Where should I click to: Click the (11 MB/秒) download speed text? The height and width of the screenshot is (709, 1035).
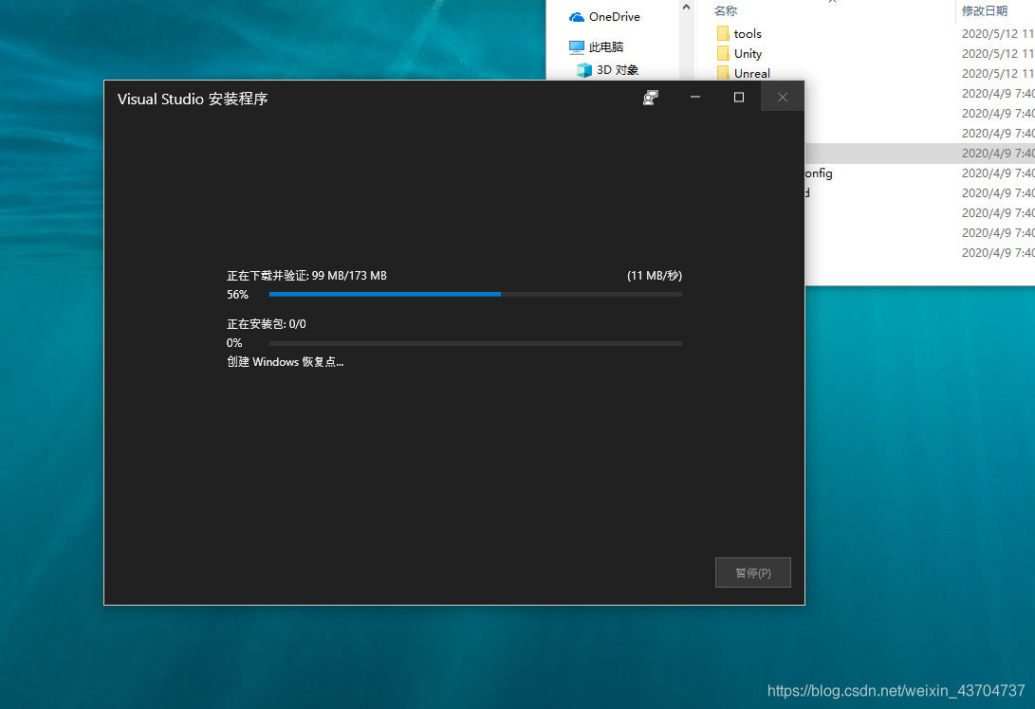tap(655, 276)
